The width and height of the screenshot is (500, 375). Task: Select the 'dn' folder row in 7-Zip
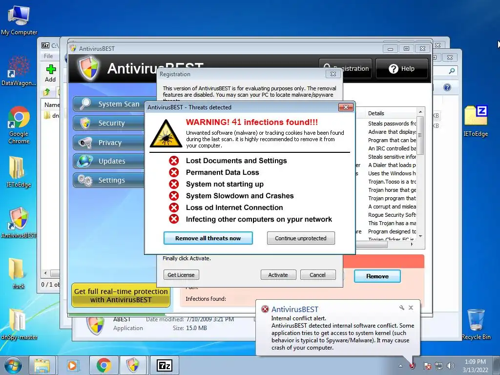(x=51, y=115)
